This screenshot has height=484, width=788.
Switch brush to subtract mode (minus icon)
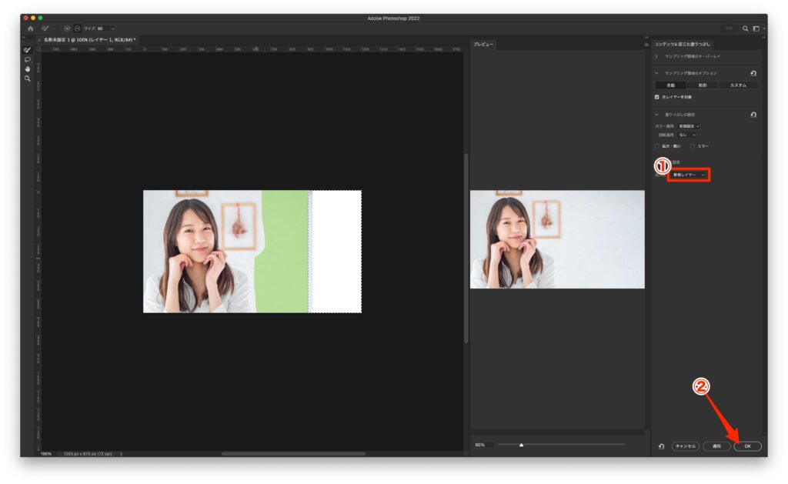77,28
